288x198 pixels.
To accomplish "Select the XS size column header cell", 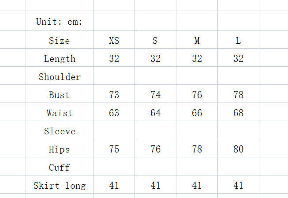I will click(114, 41).
